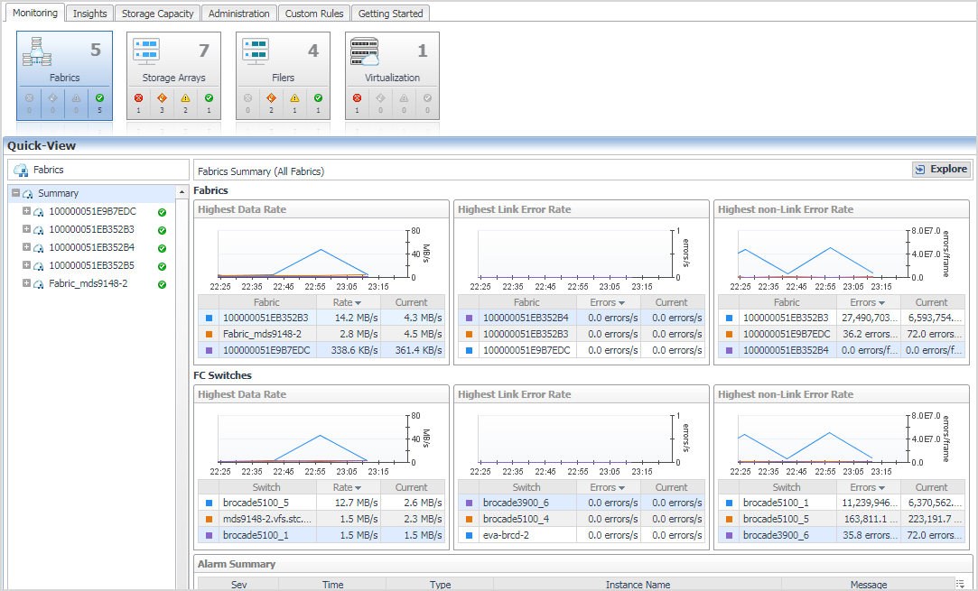Click Filers yellow warning status icon
Image resolution: width=978 pixels, height=591 pixels.
(294, 98)
